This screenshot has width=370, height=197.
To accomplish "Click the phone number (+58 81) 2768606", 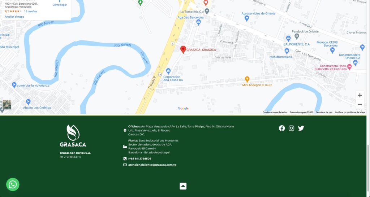I will pyautogui.click(x=140, y=159).
